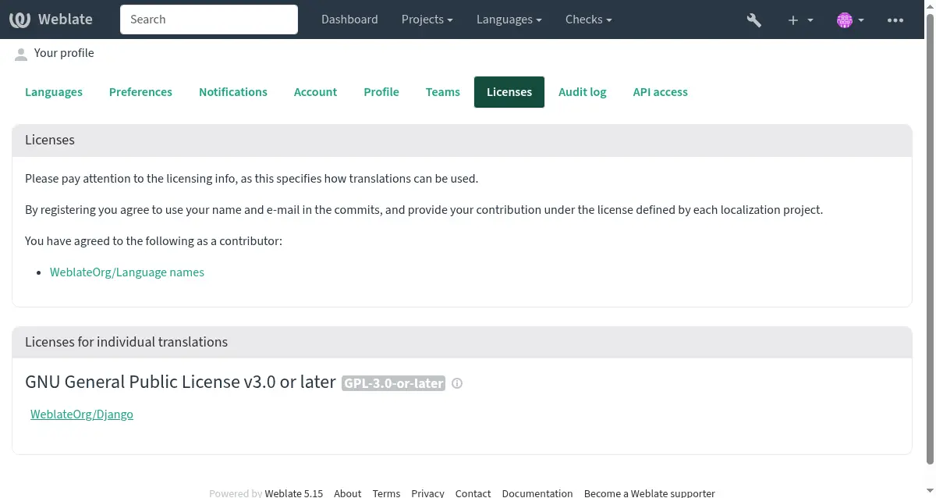This screenshot has height=498, width=936.
Task: Select the active Licenses tab
Action: click(509, 92)
